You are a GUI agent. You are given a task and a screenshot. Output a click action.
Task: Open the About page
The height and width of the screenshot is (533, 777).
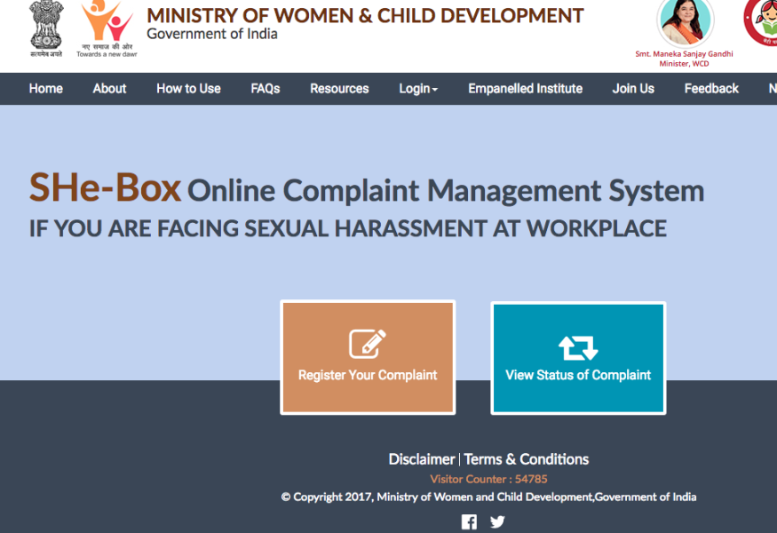click(x=109, y=89)
